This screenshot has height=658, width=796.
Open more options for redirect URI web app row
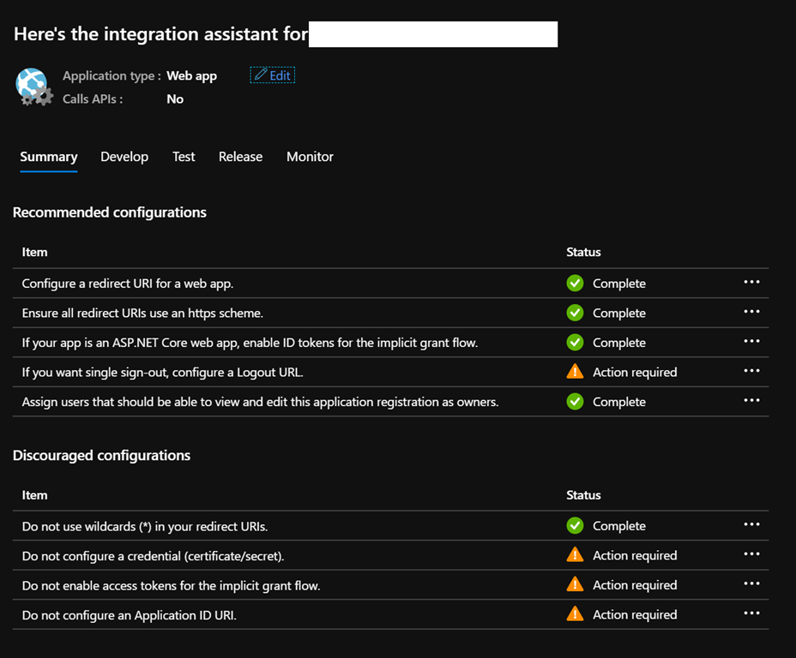pyautogui.click(x=751, y=283)
